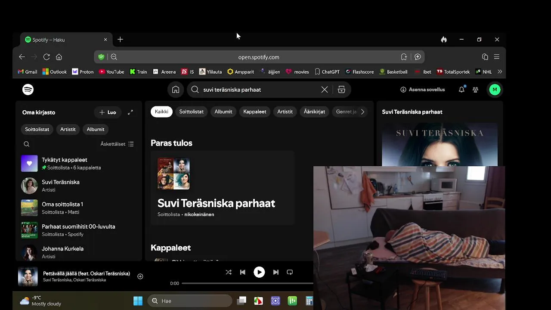The height and width of the screenshot is (310, 551).
Task: Expand Oma kirjasto library panel
Action: coord(130,112)
